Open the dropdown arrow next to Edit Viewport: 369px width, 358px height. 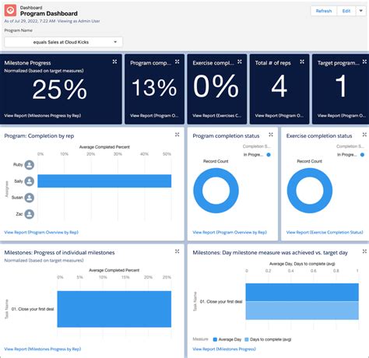coord(361,11)
